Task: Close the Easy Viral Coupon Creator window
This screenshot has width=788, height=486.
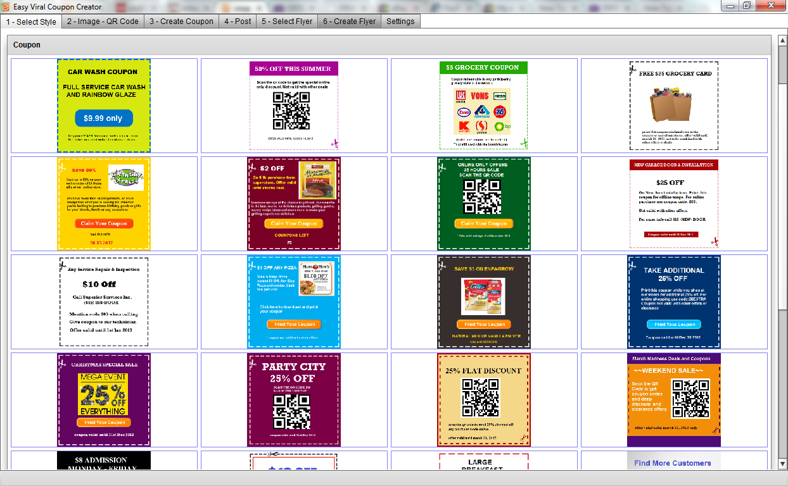Action: tap(770, 6)
